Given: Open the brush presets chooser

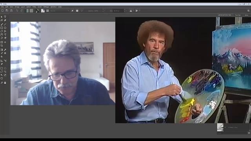Looking at the screenshot, I should point(47,11).
